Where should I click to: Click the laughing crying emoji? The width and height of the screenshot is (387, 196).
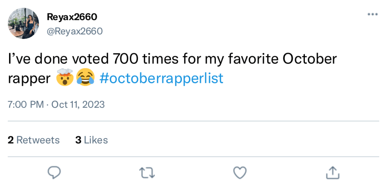[85, 78]
